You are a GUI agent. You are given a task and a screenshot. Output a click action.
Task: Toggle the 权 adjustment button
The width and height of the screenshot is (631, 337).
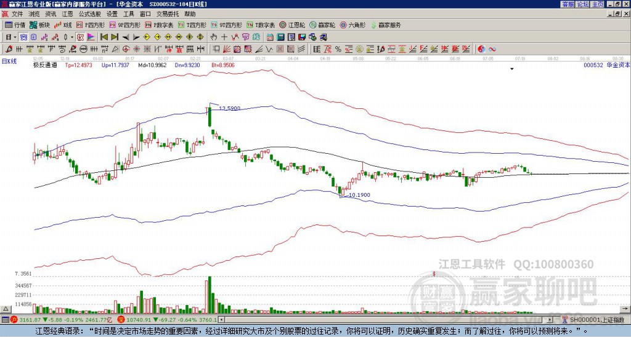[80, 38]
